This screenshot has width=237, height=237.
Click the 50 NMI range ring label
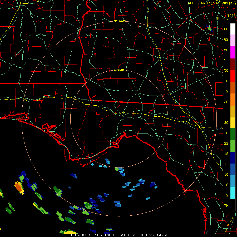(x=119, y=70)
